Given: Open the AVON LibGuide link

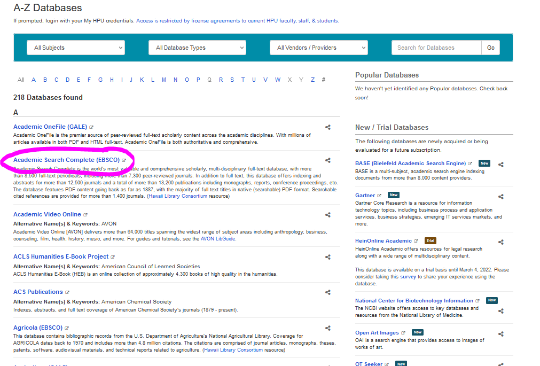Looking at the screenshot, I should [218, 239].
